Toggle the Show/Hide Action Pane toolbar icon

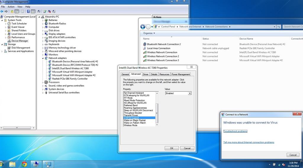point(33,11)
